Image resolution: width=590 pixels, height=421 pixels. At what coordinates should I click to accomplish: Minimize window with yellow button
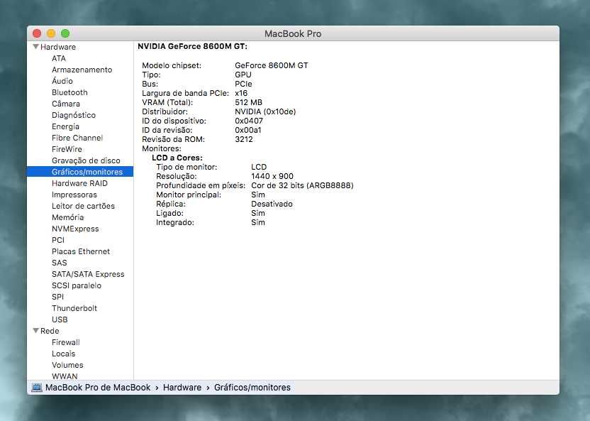(x=51, y=33)
